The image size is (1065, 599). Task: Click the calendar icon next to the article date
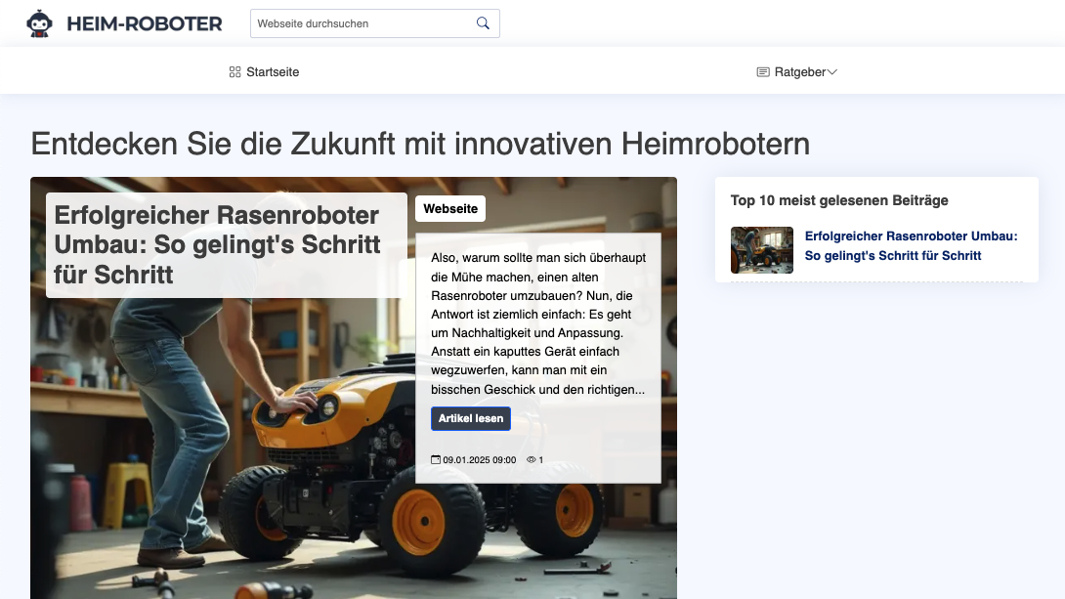click(436, 459)
